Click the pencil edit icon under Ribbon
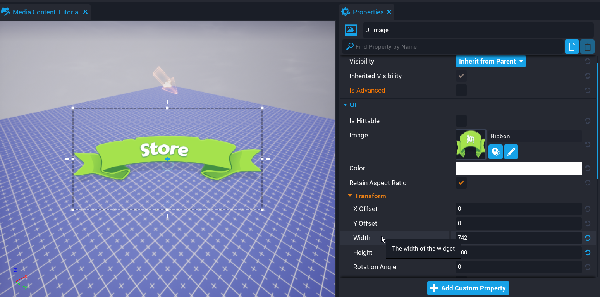 click(511, 152)
